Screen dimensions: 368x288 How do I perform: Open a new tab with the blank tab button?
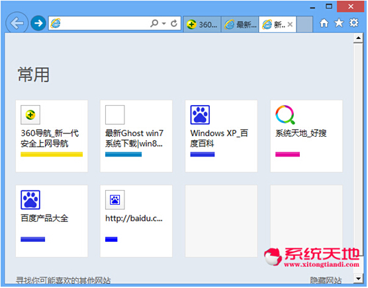coord(304,24)
